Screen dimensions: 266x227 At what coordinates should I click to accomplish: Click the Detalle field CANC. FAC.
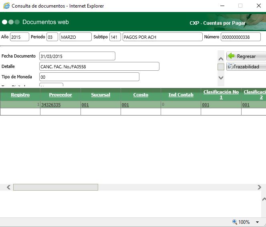[99, 66]
